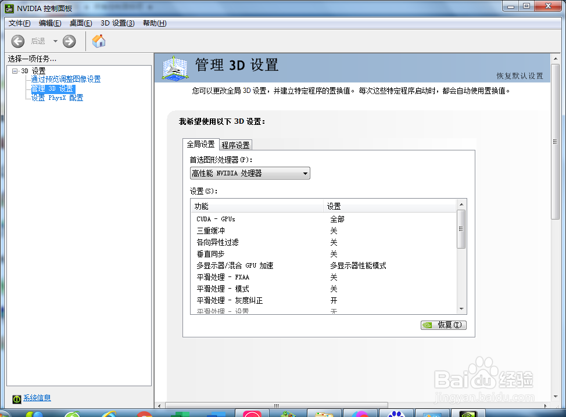The height and width of the screenshot is (417, 566).
Task: Minimize the NVIDIA 控制面板 window
Action: (x=511, y=6)
